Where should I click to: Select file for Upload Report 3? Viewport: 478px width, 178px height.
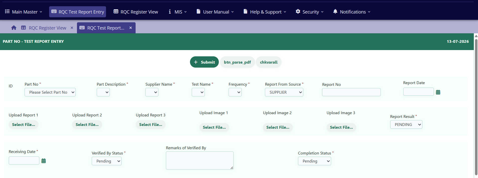151,124
